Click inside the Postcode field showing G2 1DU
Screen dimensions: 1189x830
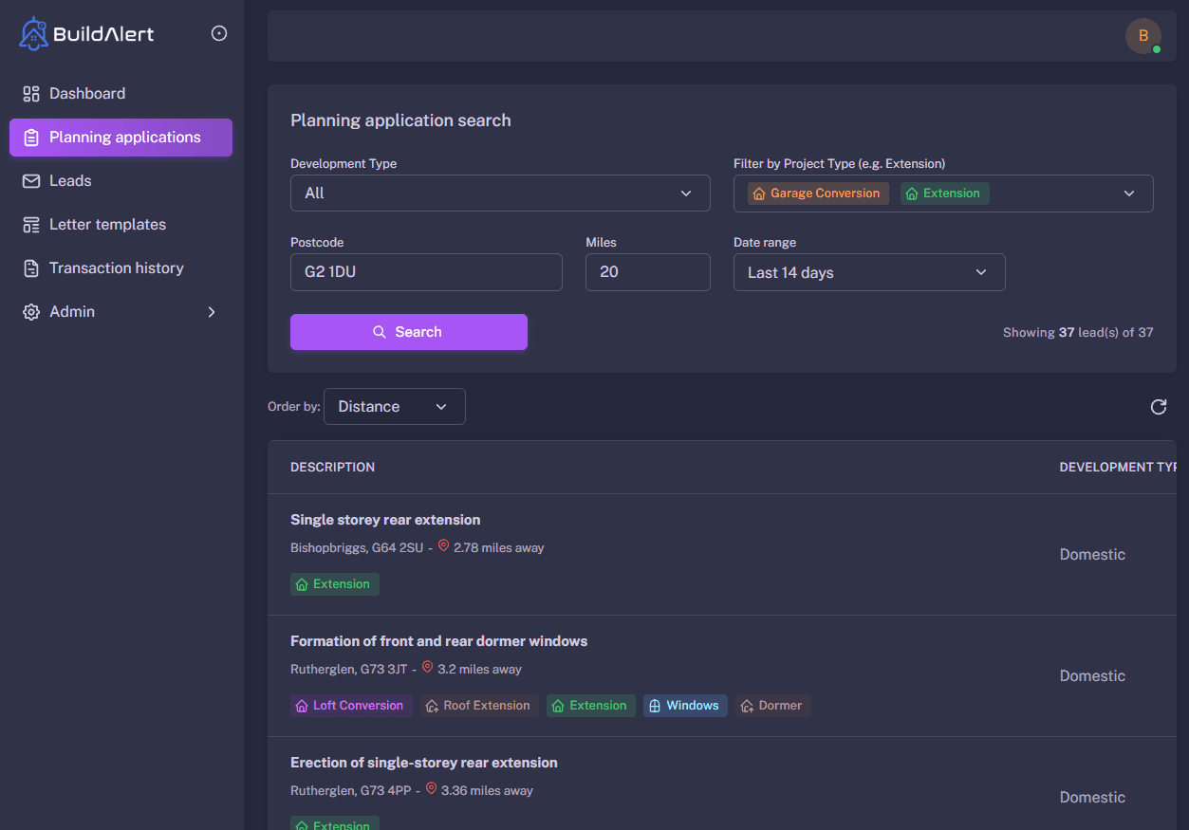pyautogui.click(x=425, y=272)
